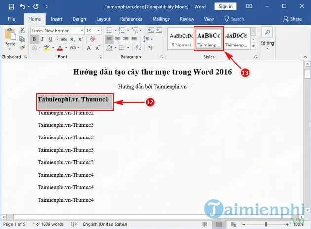The image size is (311, 229).
Task: Apply a multilevel list
Action: point(135,30)
